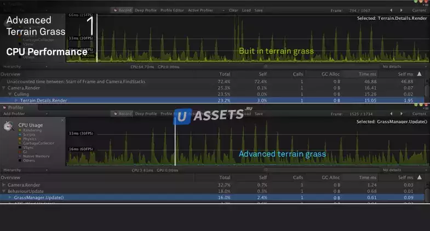Screen dimensions: 430x231
Task: Click sort arrow beside Self ms in GrassManager profiler
Action: pos(419,177)
